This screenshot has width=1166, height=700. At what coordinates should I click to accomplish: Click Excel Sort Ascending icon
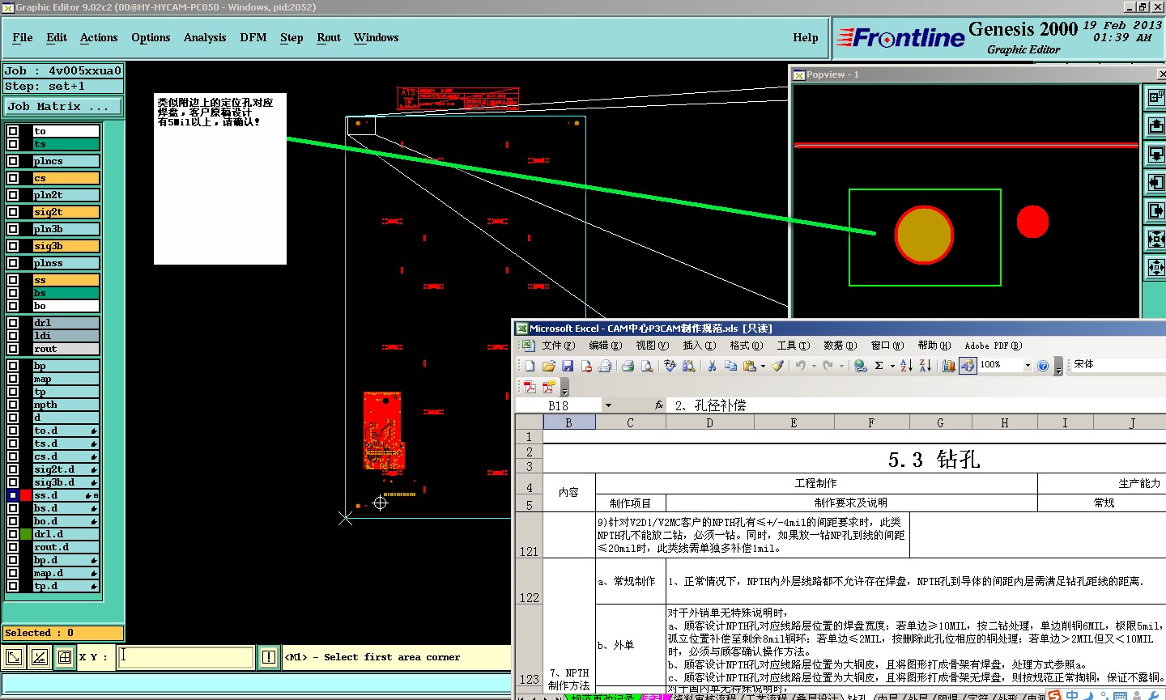[x=906, y=366]
